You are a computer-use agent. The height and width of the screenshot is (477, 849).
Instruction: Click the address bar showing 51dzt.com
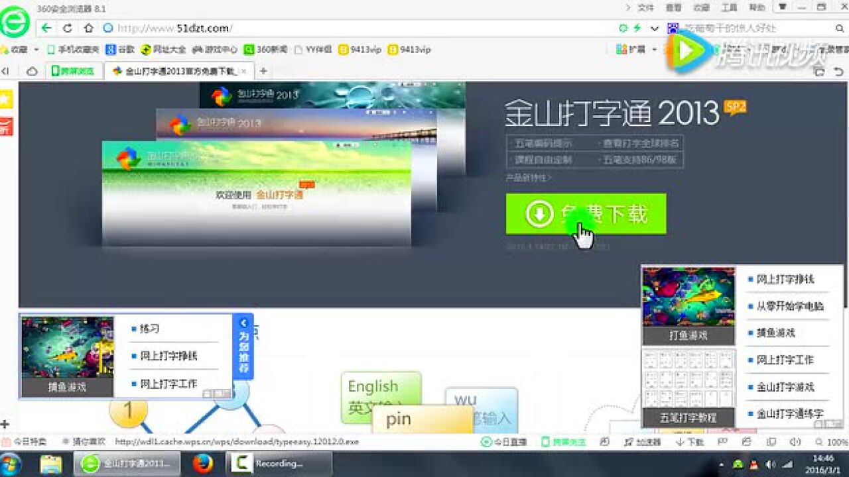358,28
